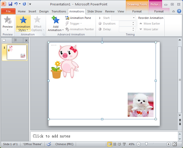Screen dimensions: 183x148
Task: Open the Design tab
Action: (44, 11)
